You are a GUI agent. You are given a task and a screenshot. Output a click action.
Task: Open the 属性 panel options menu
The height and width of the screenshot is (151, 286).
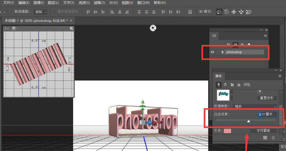click(280, 76)
